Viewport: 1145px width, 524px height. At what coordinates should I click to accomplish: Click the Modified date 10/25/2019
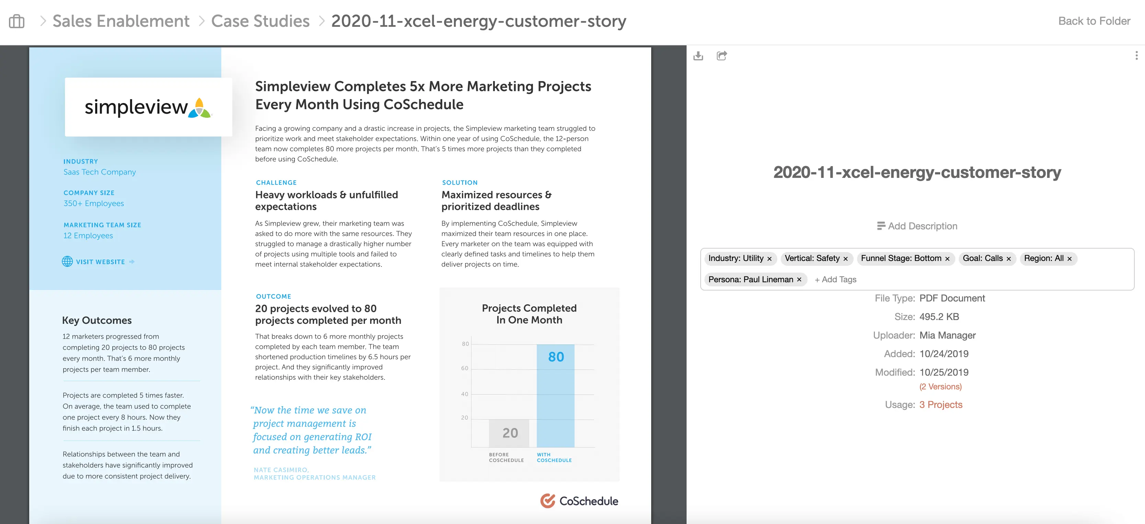click(x=944, y=373)
